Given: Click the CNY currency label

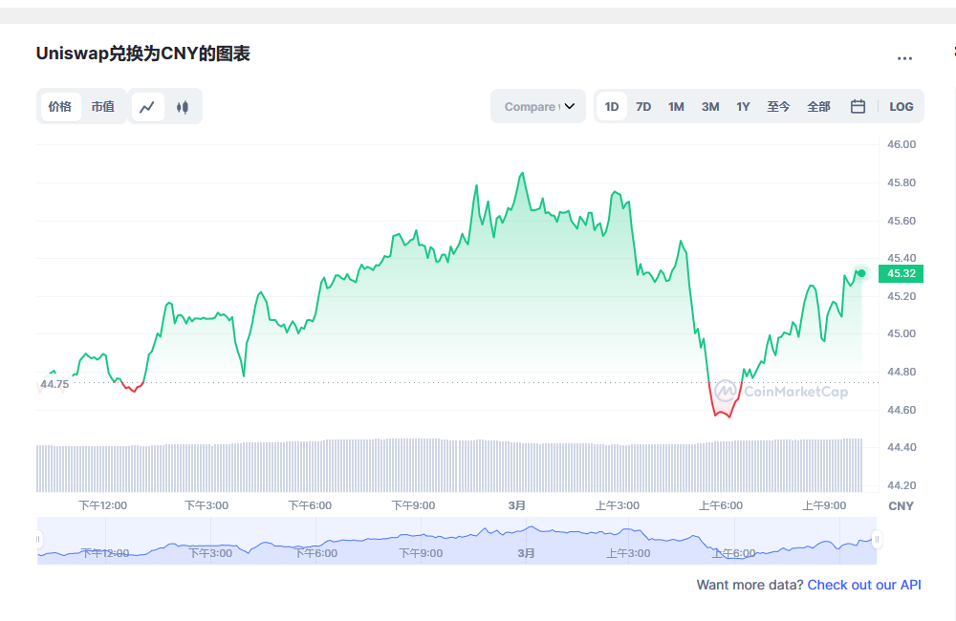Looking at the screenshot, I should click(x=902, y=506).
